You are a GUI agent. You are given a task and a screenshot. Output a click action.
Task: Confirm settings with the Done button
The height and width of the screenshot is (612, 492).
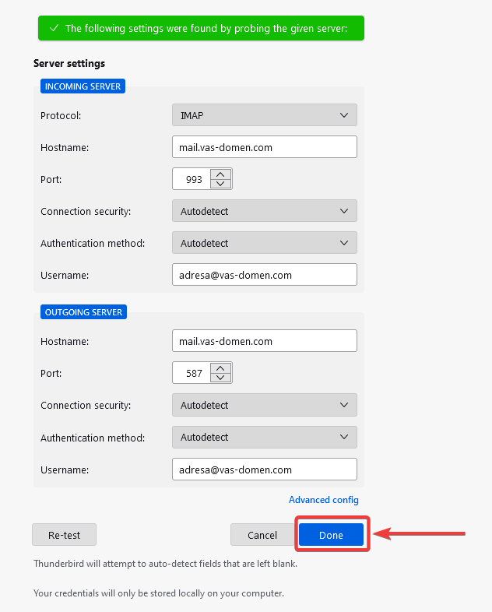coord(332,535)
